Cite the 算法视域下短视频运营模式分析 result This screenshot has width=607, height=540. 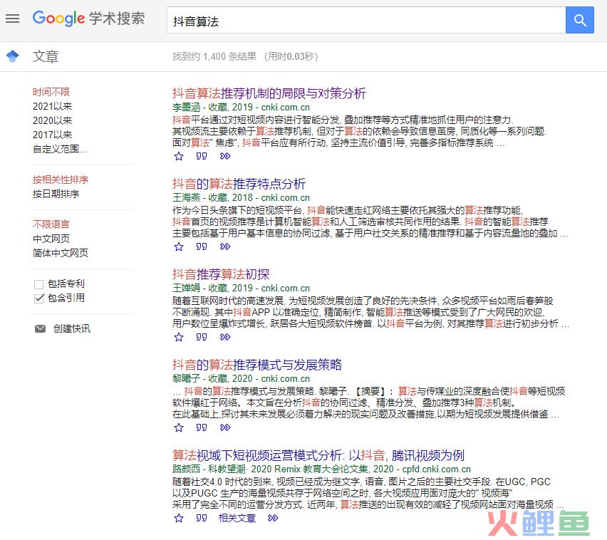pyautogui.click(x=202, y=518)
